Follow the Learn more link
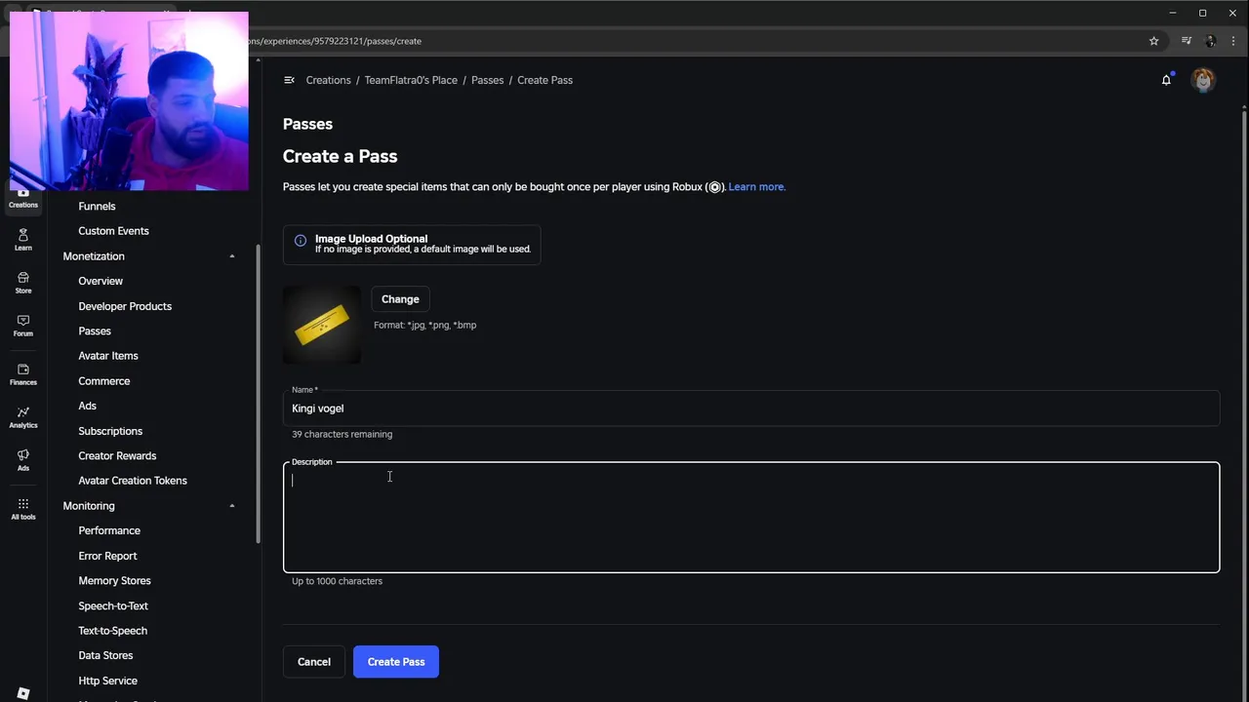The image size is (1249, 702). pyautogui.click(x=756, y=187)
